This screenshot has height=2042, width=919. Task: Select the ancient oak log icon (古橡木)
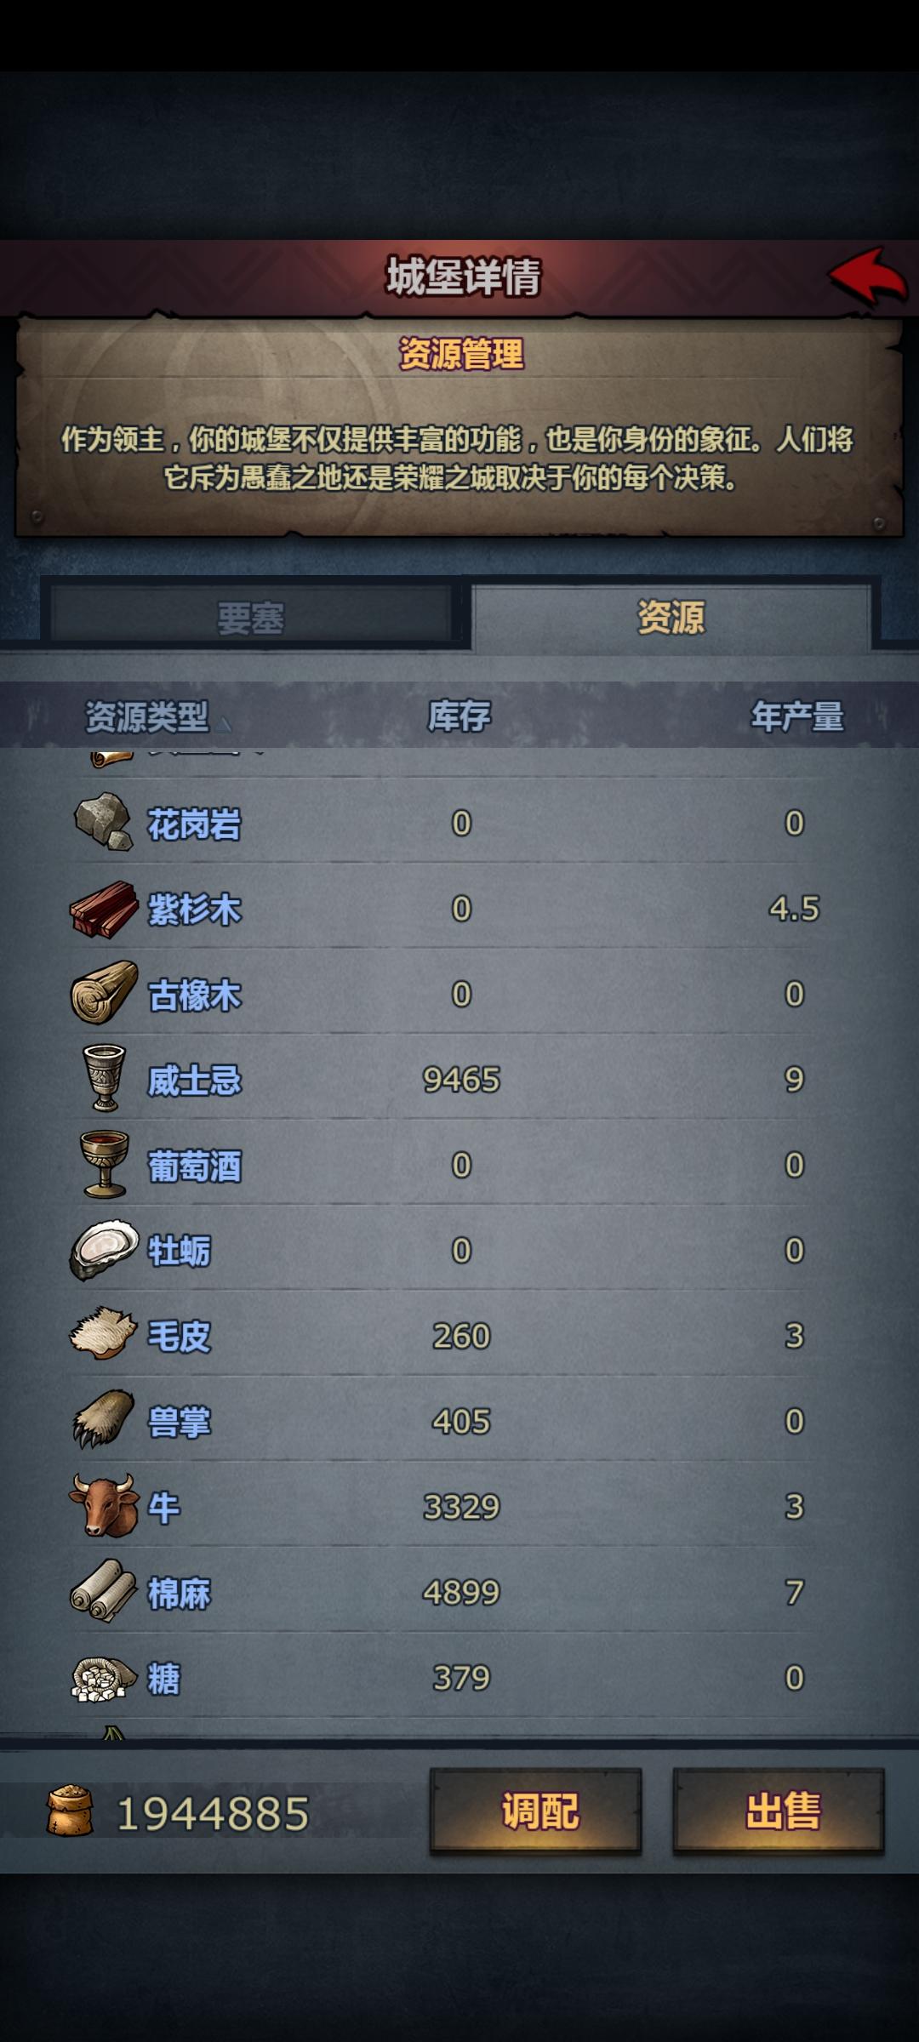103,993
